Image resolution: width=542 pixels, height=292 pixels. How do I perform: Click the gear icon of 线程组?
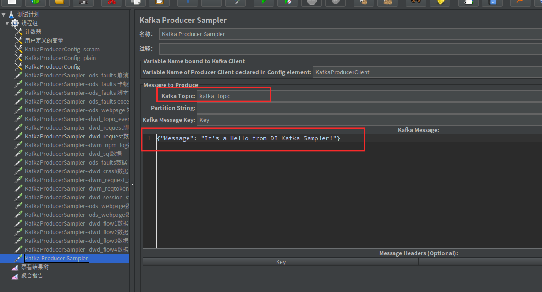click(x=15, y=23)
